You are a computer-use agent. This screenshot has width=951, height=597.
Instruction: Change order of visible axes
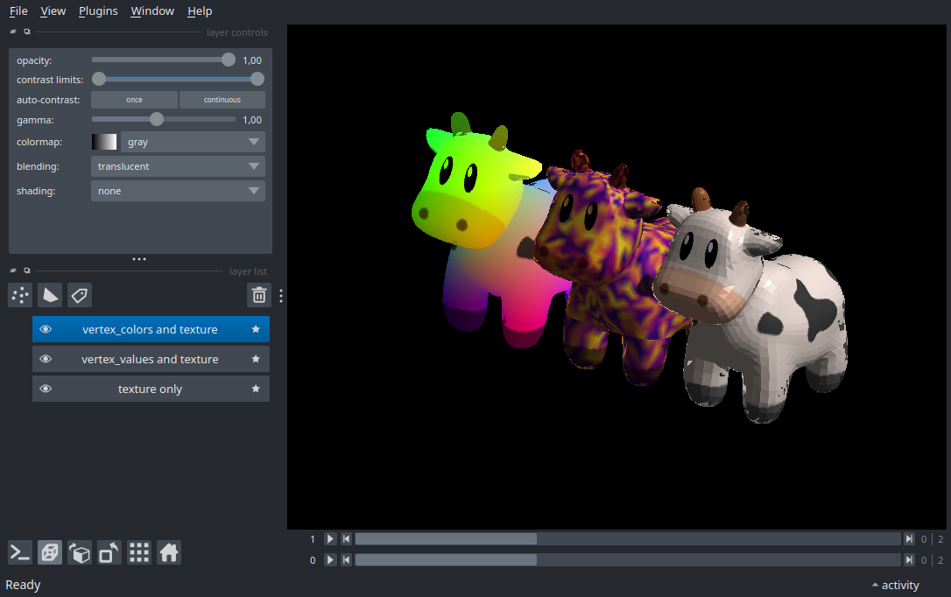click(80, 552)
